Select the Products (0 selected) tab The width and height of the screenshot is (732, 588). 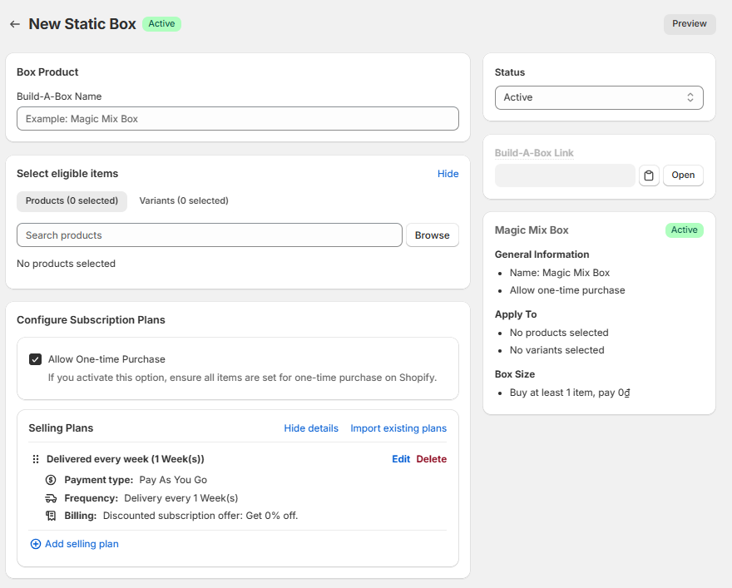(72, 200)
